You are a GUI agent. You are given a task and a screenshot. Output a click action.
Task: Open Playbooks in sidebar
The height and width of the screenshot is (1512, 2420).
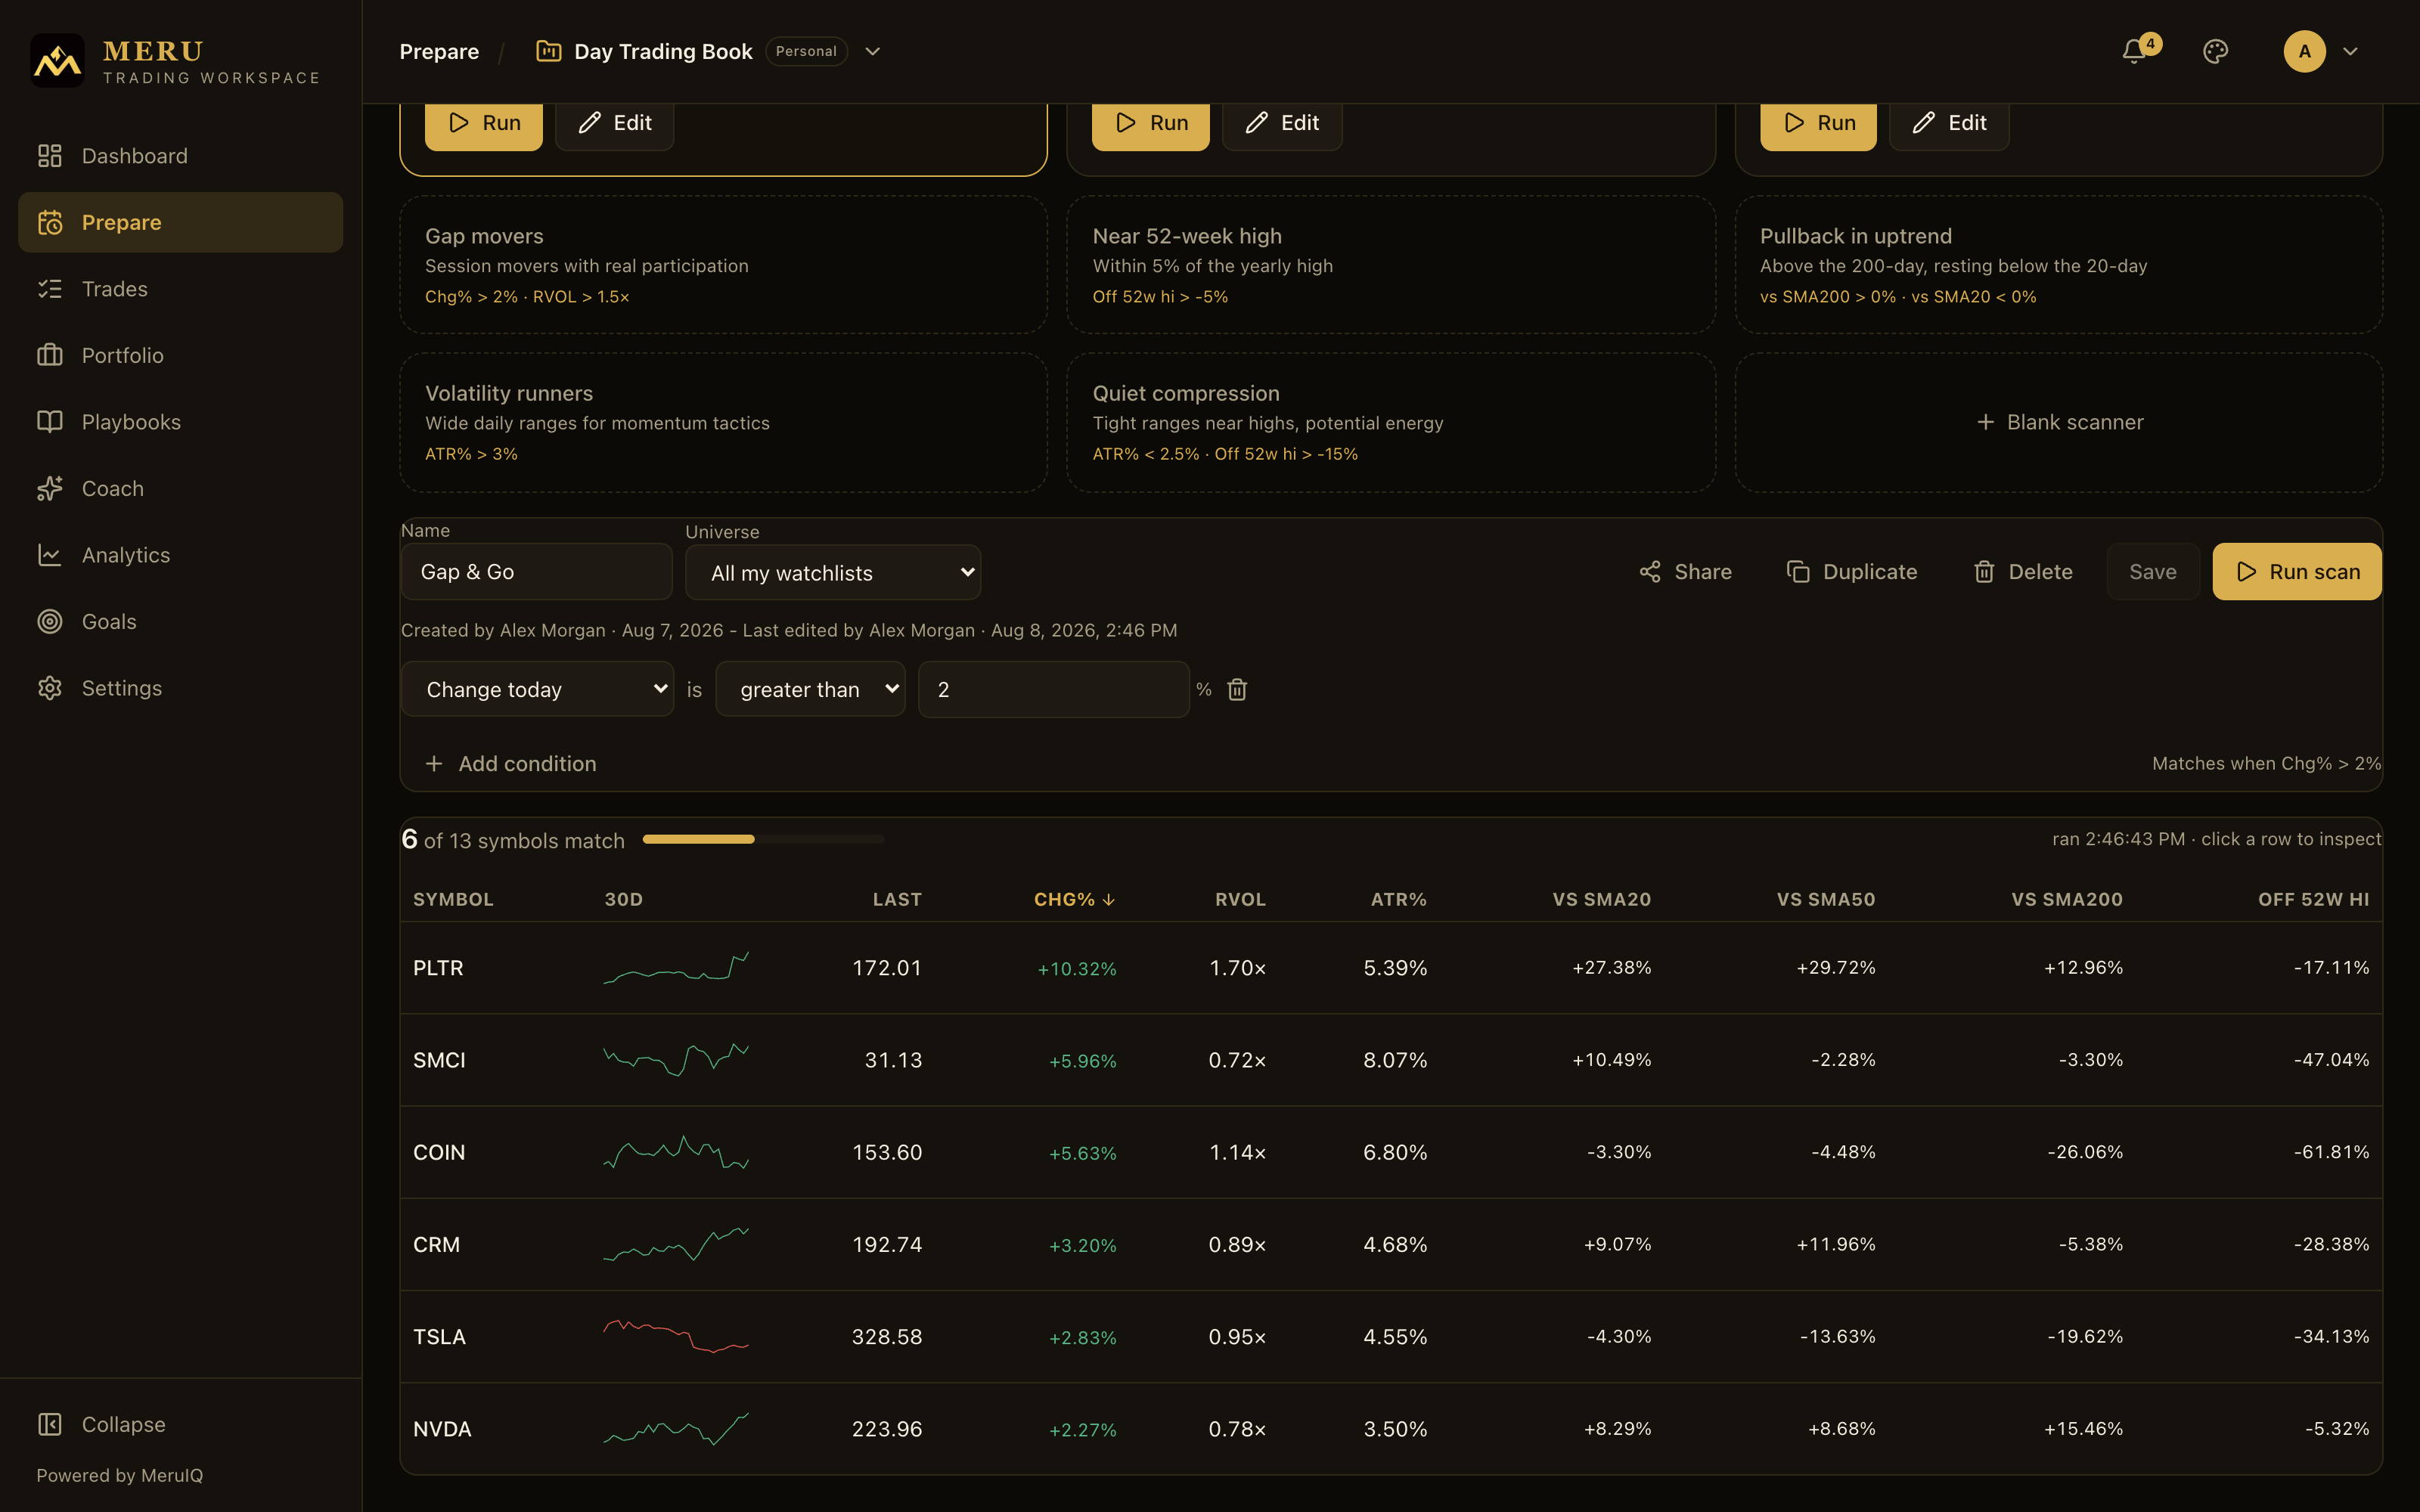[x=180, y=422]
